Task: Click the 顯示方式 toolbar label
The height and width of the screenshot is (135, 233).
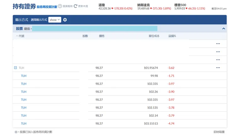Action: coord(22,20)
